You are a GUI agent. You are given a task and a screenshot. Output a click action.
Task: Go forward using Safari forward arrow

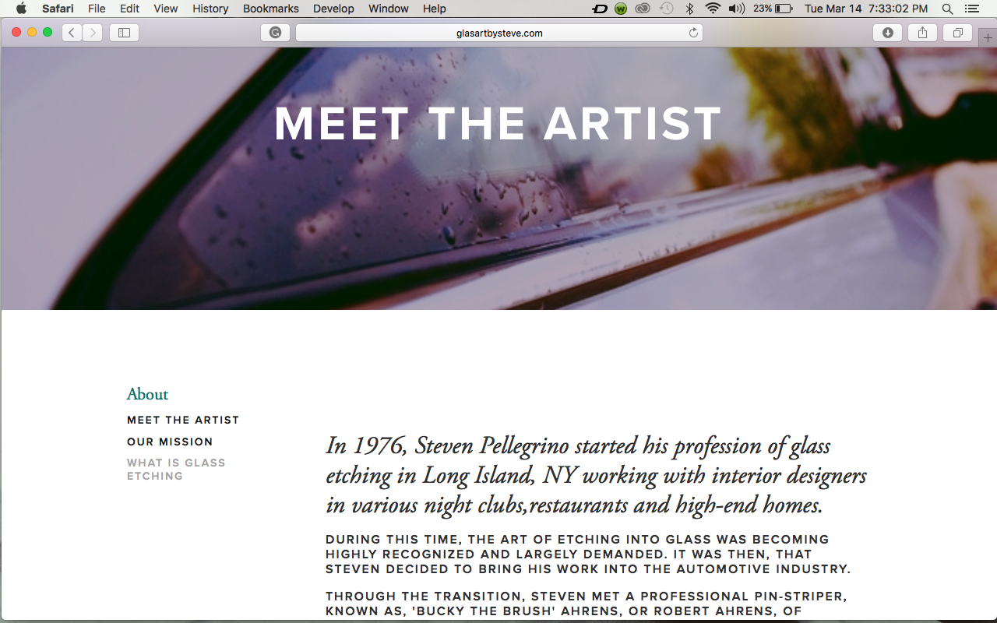(93, 33)
